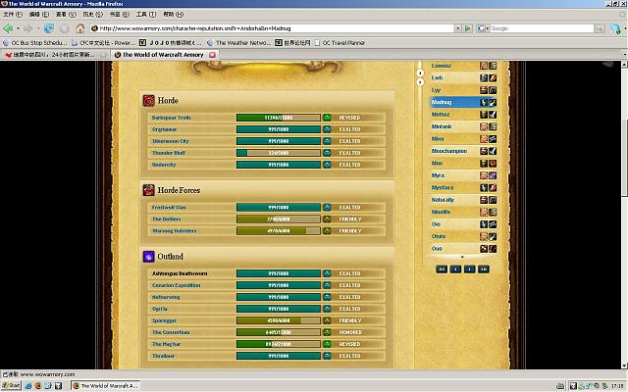Go to previous page of character list
628x392 pixels.
click(455, 269)
